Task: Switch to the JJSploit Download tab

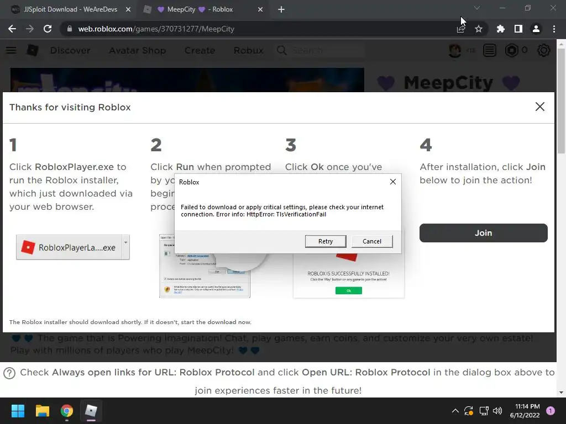Action: 71,9
